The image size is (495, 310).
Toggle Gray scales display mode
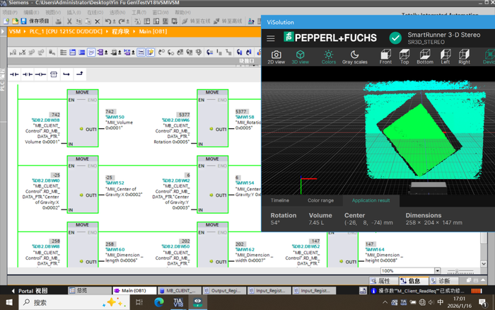(x=354, y=57)
